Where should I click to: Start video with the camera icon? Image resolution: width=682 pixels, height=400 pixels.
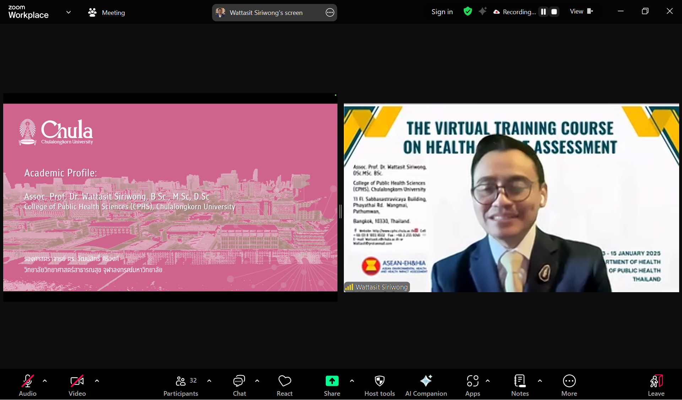coord(77,381)
